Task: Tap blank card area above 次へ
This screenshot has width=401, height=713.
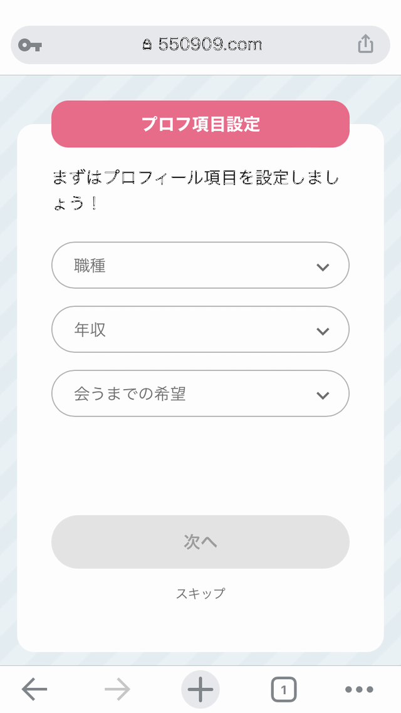Action: (x=200, y=467)
